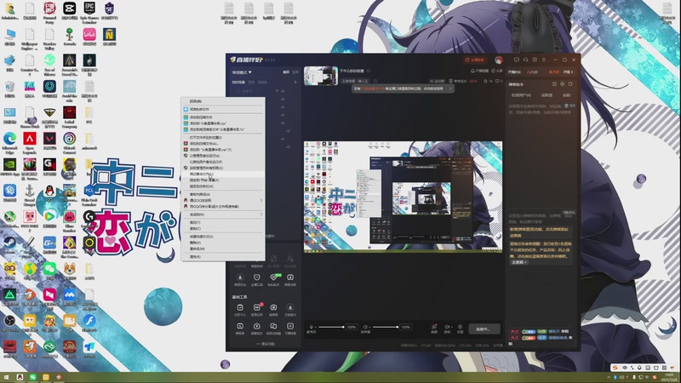Click the 分享 share button above preview
Image resolution: width=681 pixels, height=383 pixels.
pyautogui.click(x=497, y=71)
